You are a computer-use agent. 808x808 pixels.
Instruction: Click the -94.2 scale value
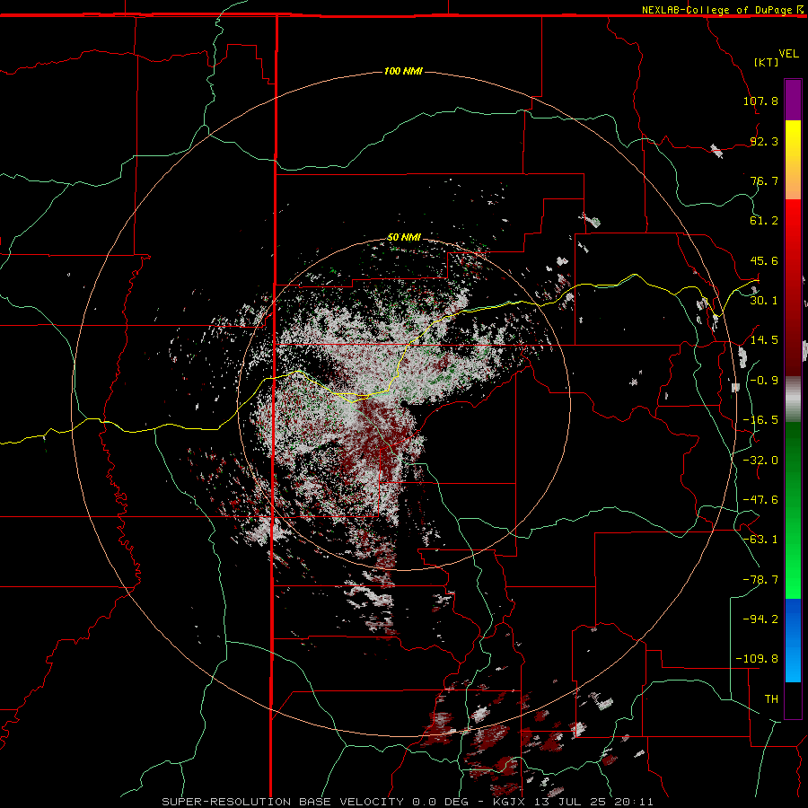click(x=760, y=619)
